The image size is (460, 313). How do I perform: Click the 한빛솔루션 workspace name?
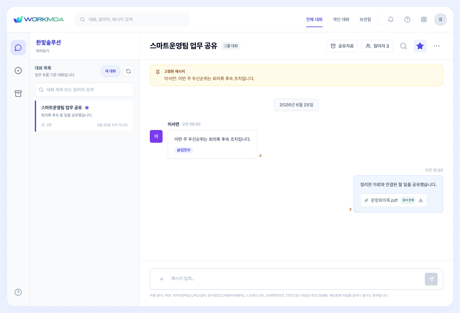pos(49,42)
